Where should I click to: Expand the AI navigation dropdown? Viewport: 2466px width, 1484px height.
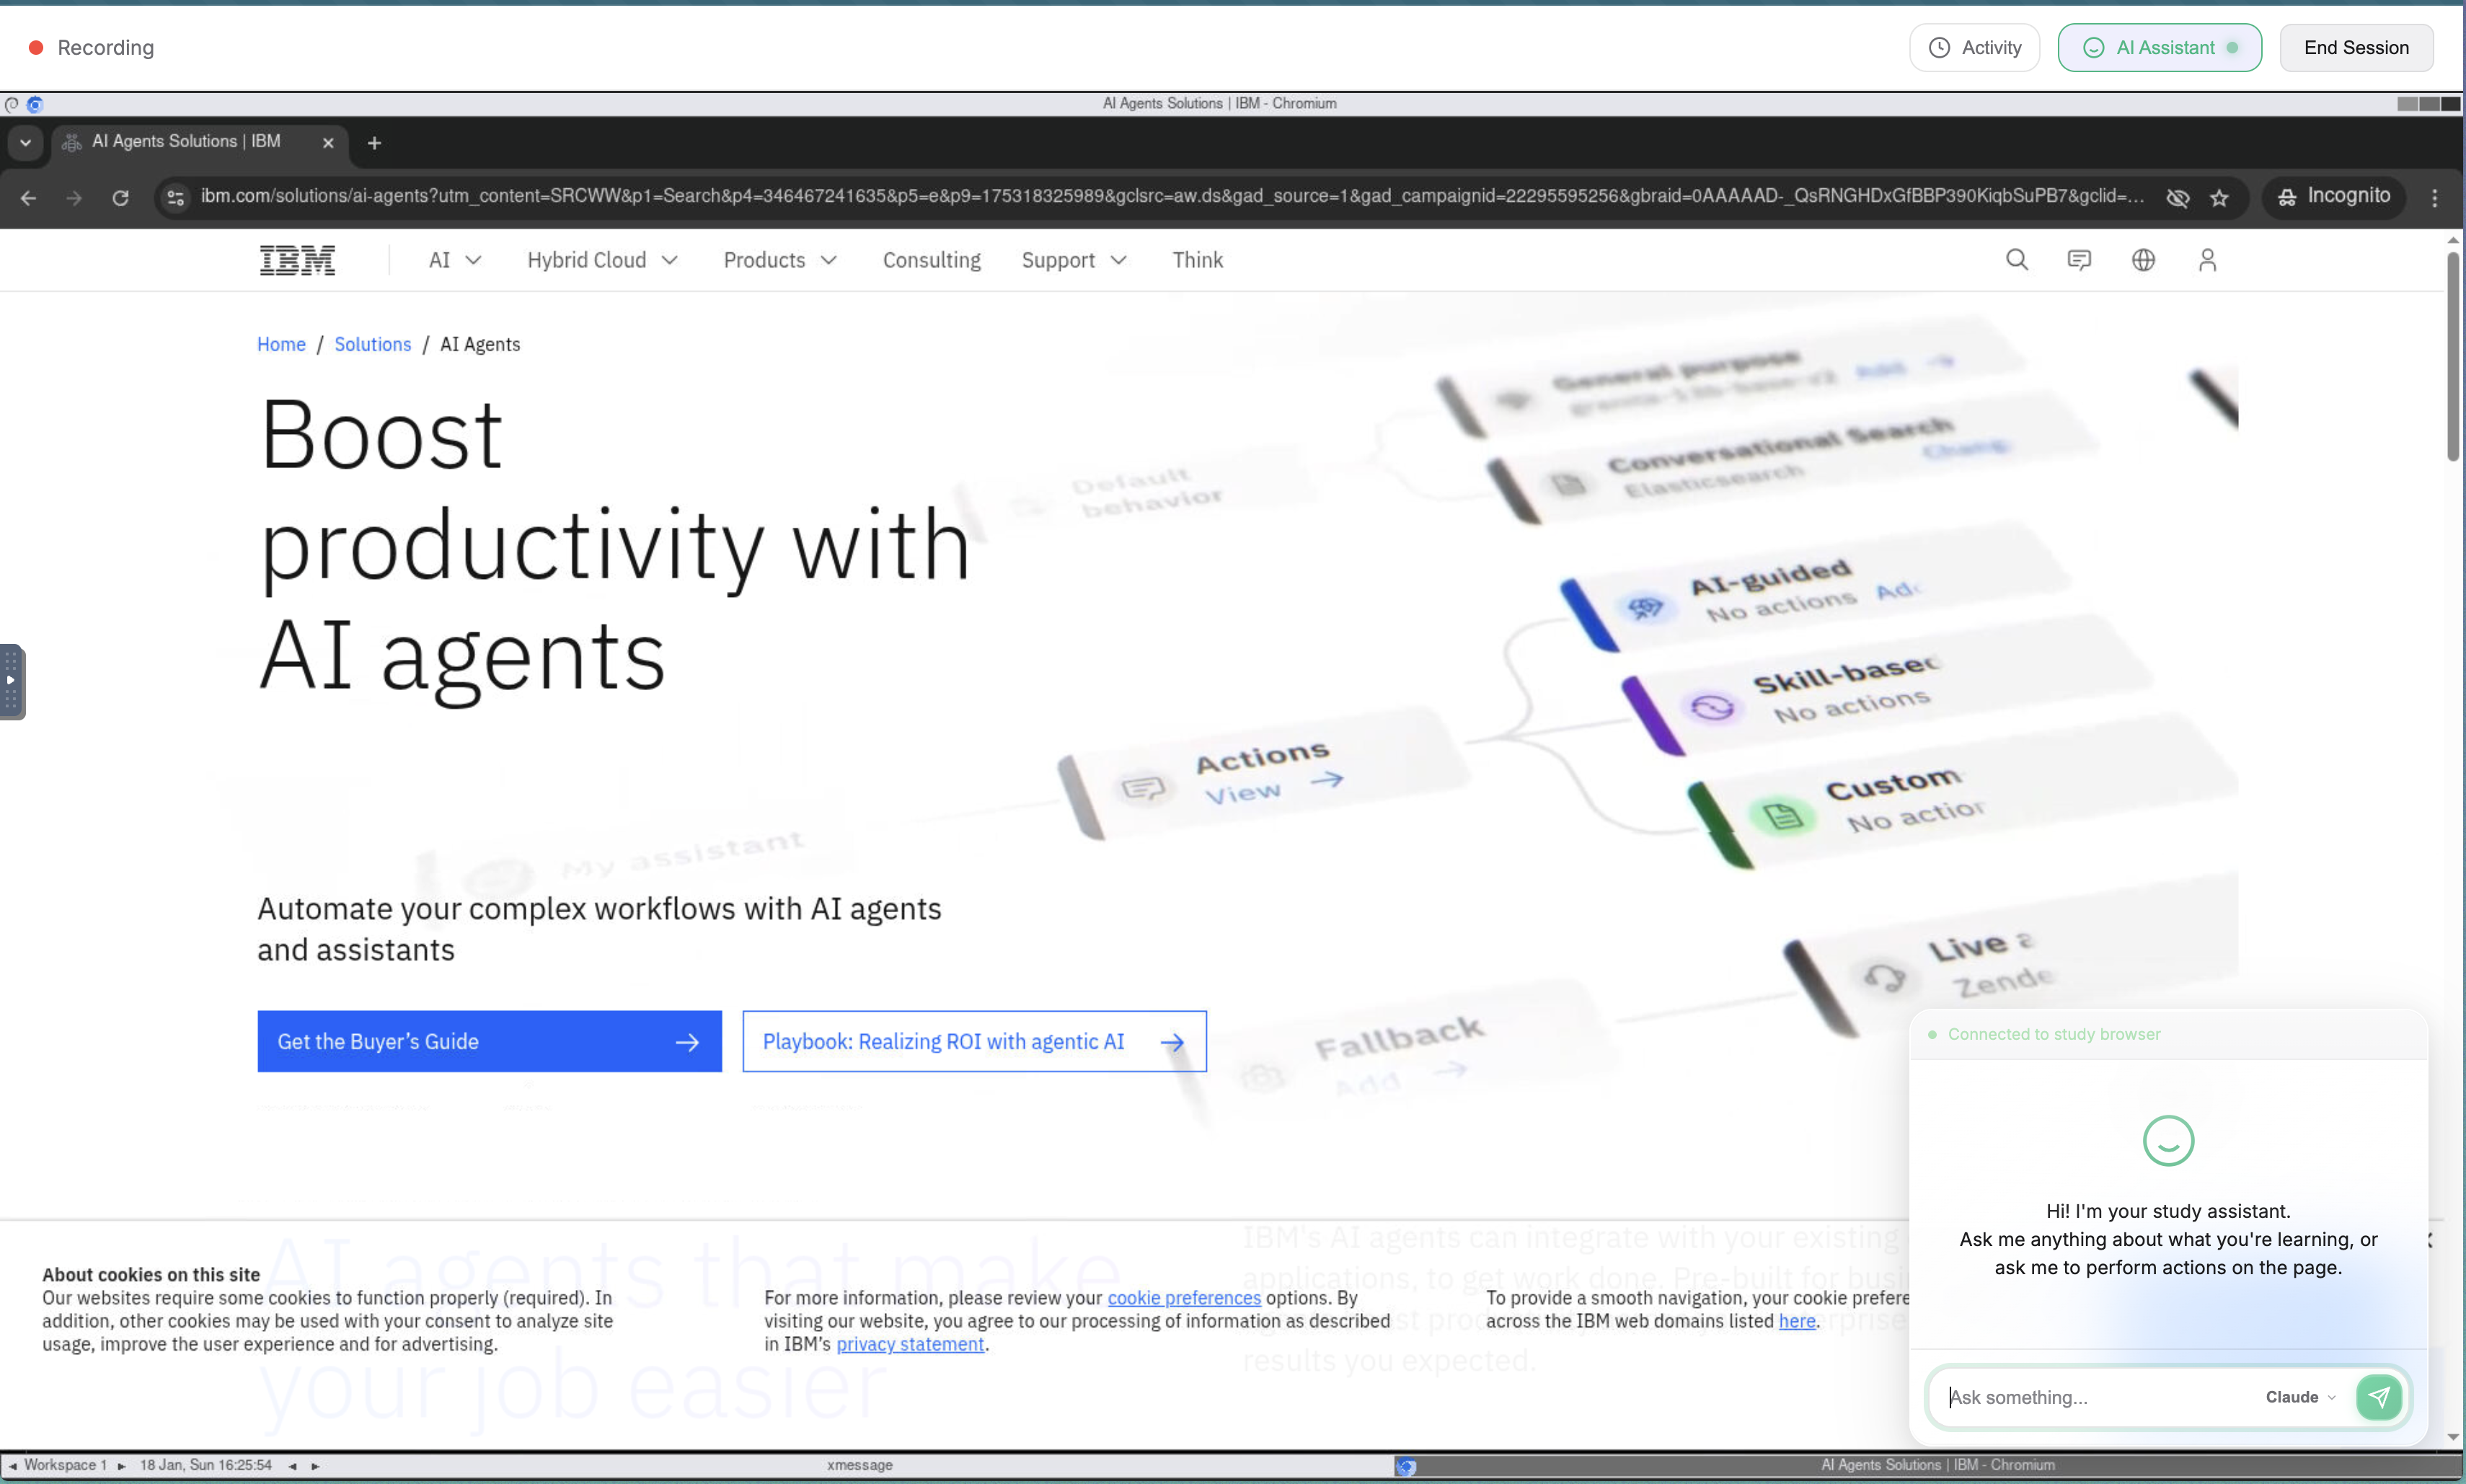point(455,260)
